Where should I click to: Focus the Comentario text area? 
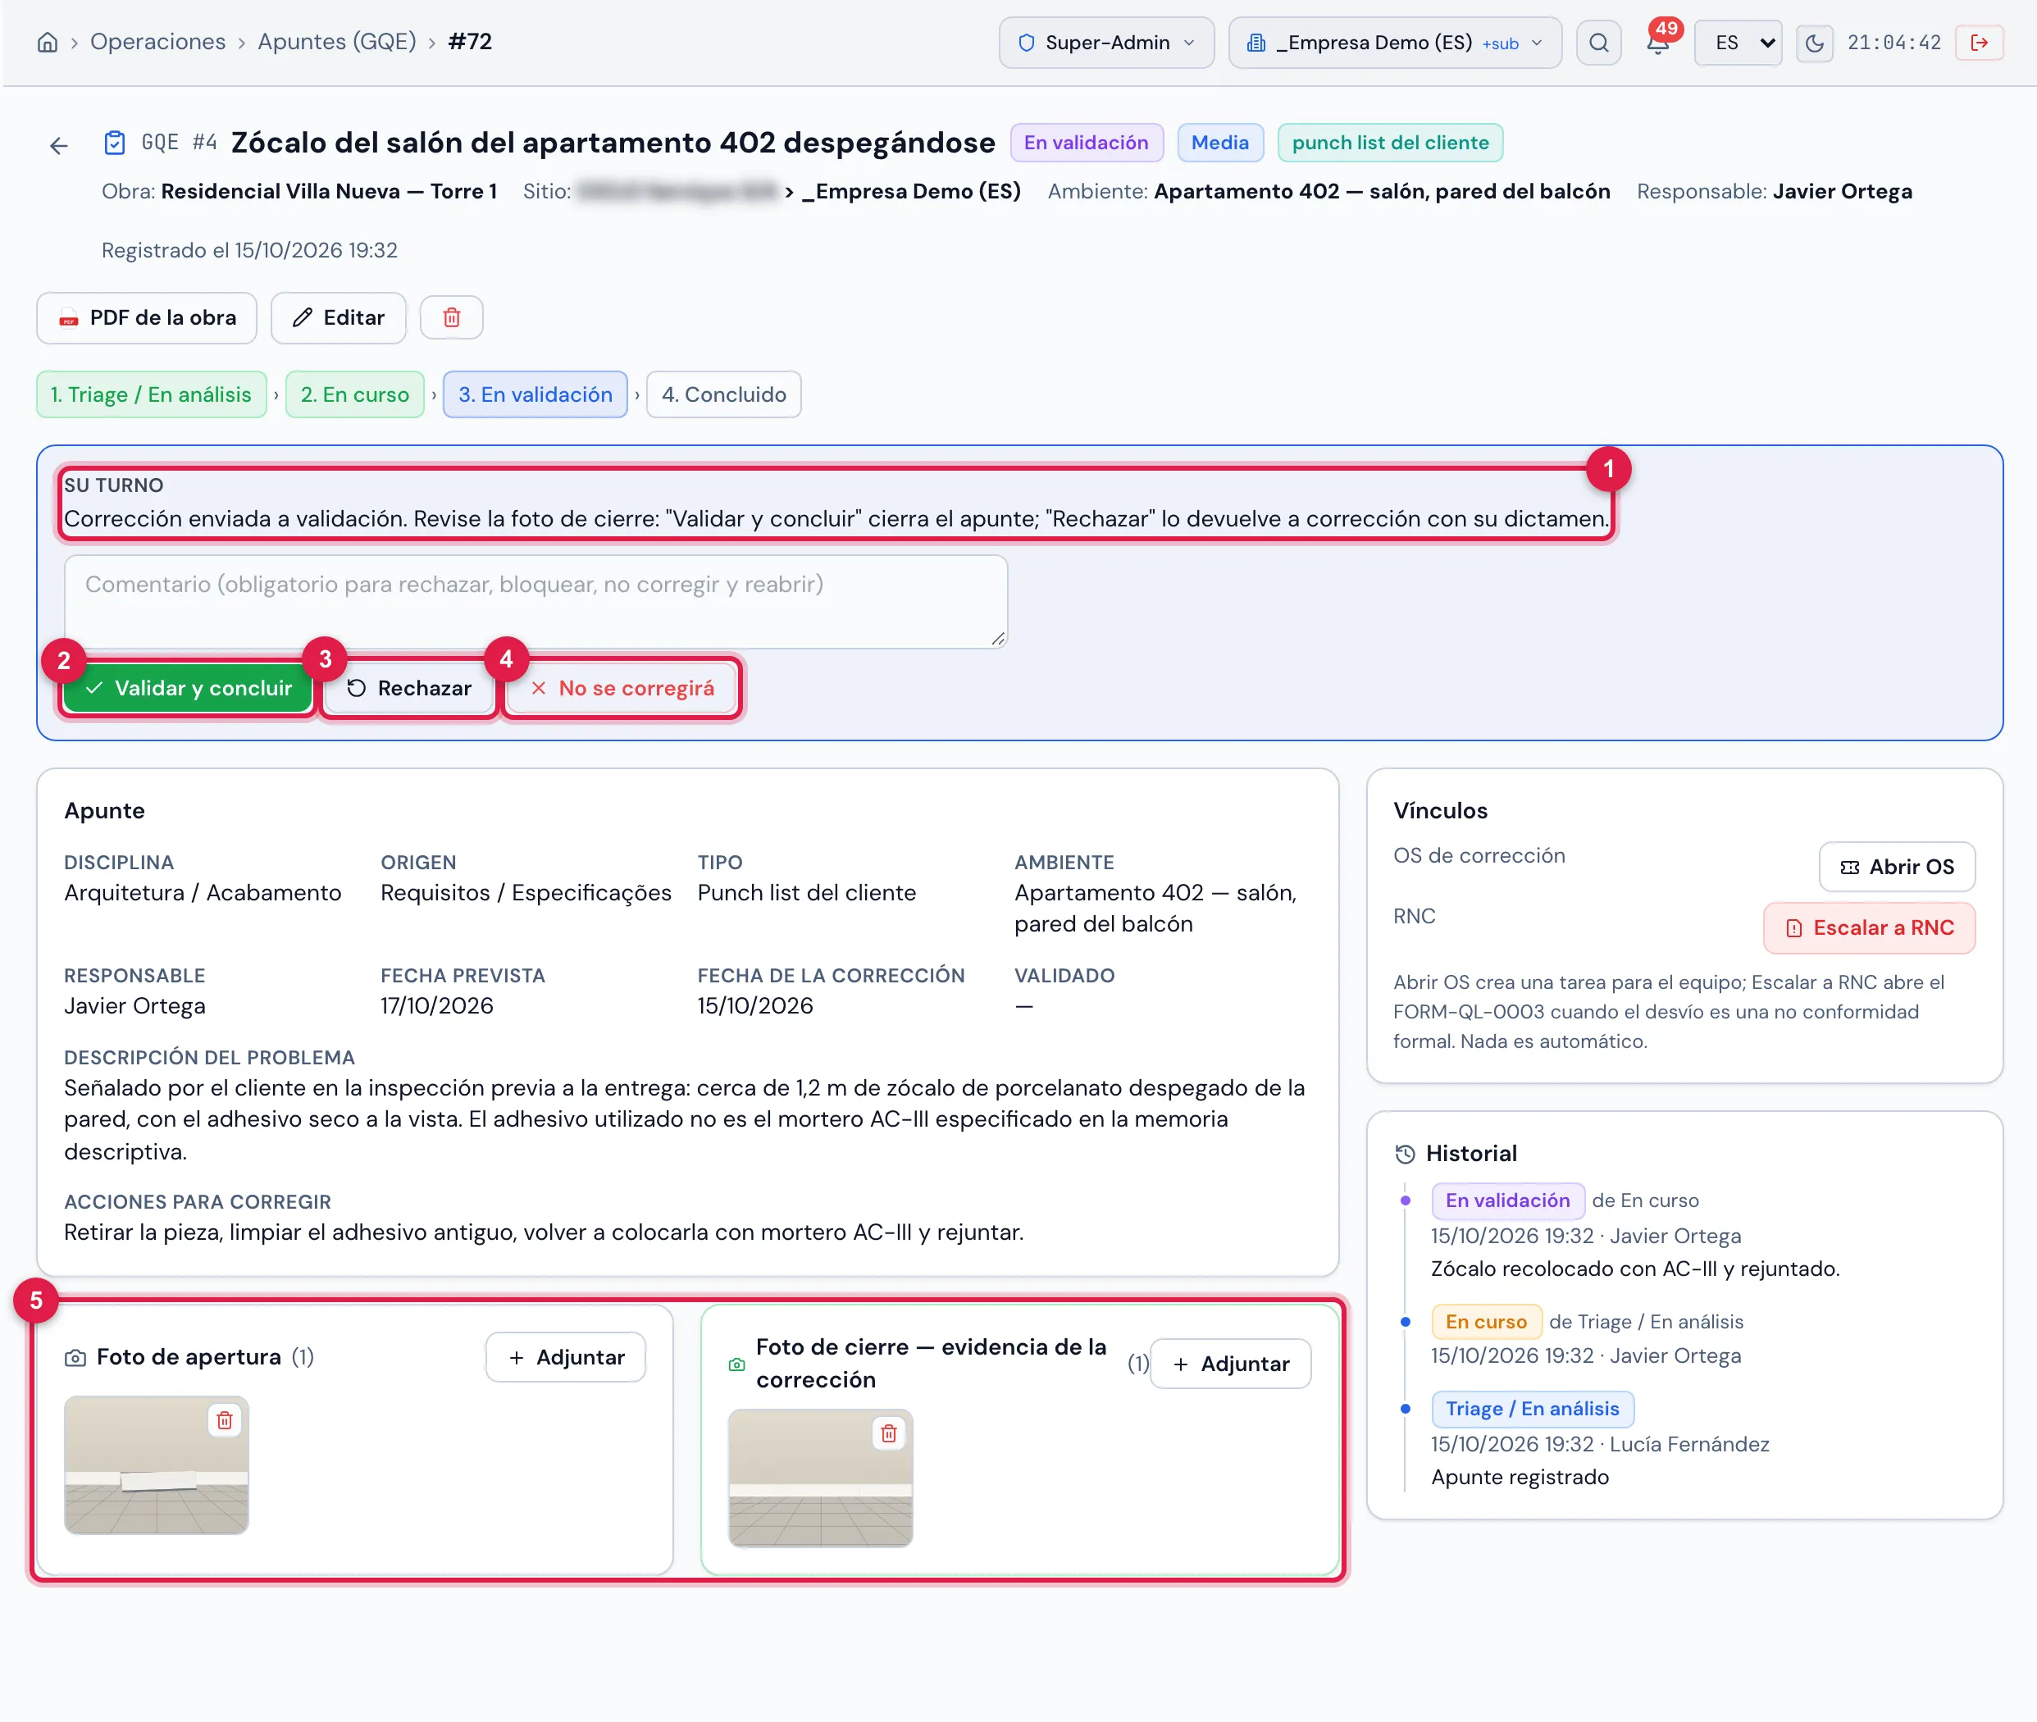(x=535, y=601)
